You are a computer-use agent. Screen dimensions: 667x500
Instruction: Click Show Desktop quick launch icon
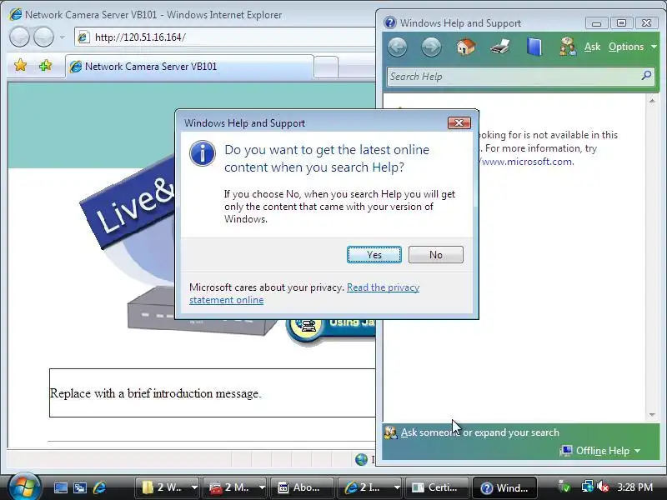pyautogui.click(x=60, y=487)
